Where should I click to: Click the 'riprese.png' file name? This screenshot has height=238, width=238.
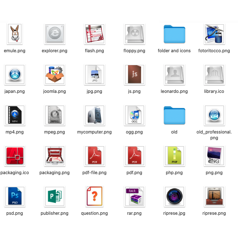(214, 213)
